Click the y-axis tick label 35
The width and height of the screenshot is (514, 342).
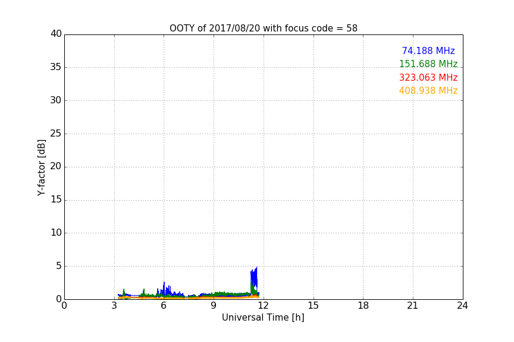pos(56,67)
